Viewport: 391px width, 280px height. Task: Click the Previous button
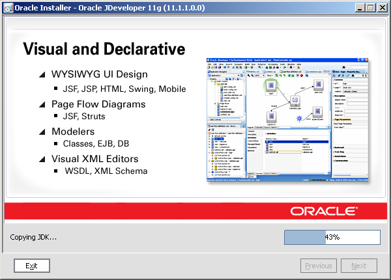click(x=319, y=266)
